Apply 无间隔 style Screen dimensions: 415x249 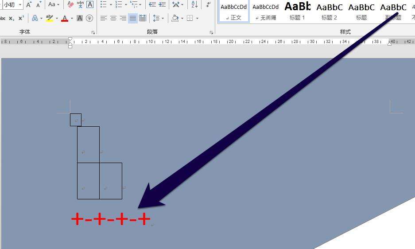tap(265, 11)
